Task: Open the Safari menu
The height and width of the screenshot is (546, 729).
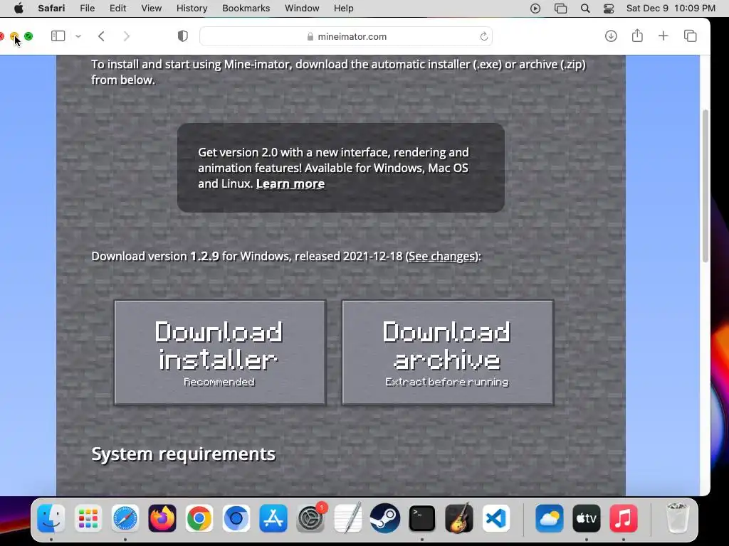Action: click(51, 9)
